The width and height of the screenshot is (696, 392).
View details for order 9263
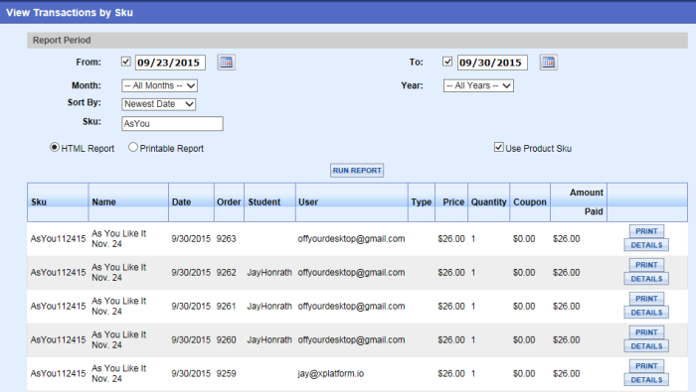[646, 245]
